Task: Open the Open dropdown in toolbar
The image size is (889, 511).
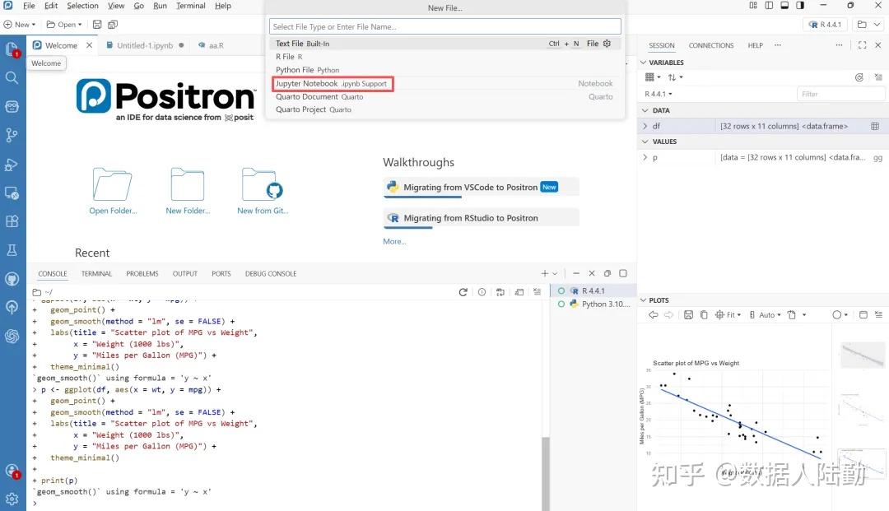Action: point(64,25)
